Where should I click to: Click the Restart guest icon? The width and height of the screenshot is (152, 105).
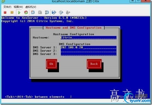tap(26, 12)
